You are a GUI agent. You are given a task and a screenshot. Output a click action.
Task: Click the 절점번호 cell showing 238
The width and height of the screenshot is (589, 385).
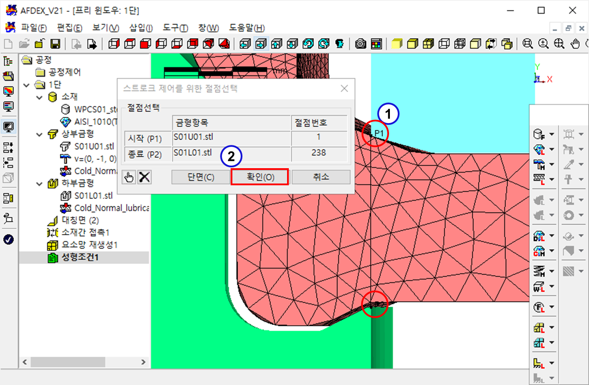click(x=319, y=153)
